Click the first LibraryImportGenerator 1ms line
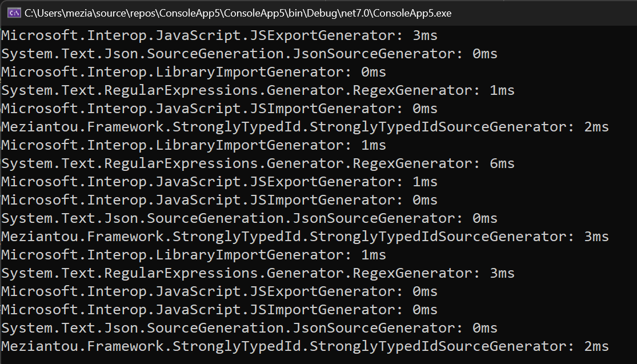Screen dimensions: 637x364 coord(193,145)
